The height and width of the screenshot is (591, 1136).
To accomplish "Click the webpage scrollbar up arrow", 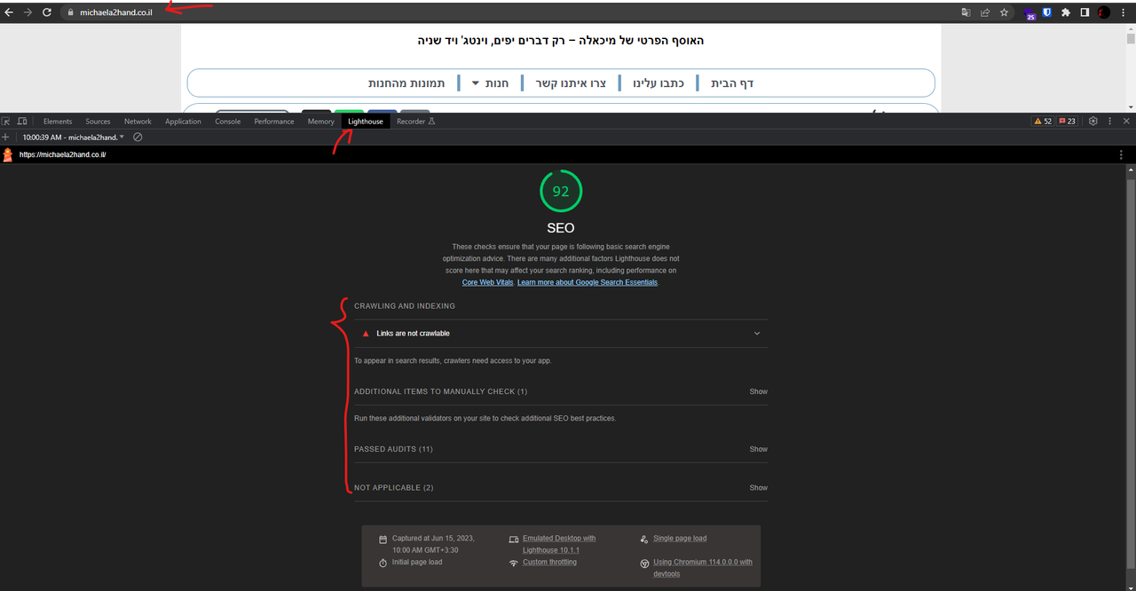I will [x=1131, y=28].
